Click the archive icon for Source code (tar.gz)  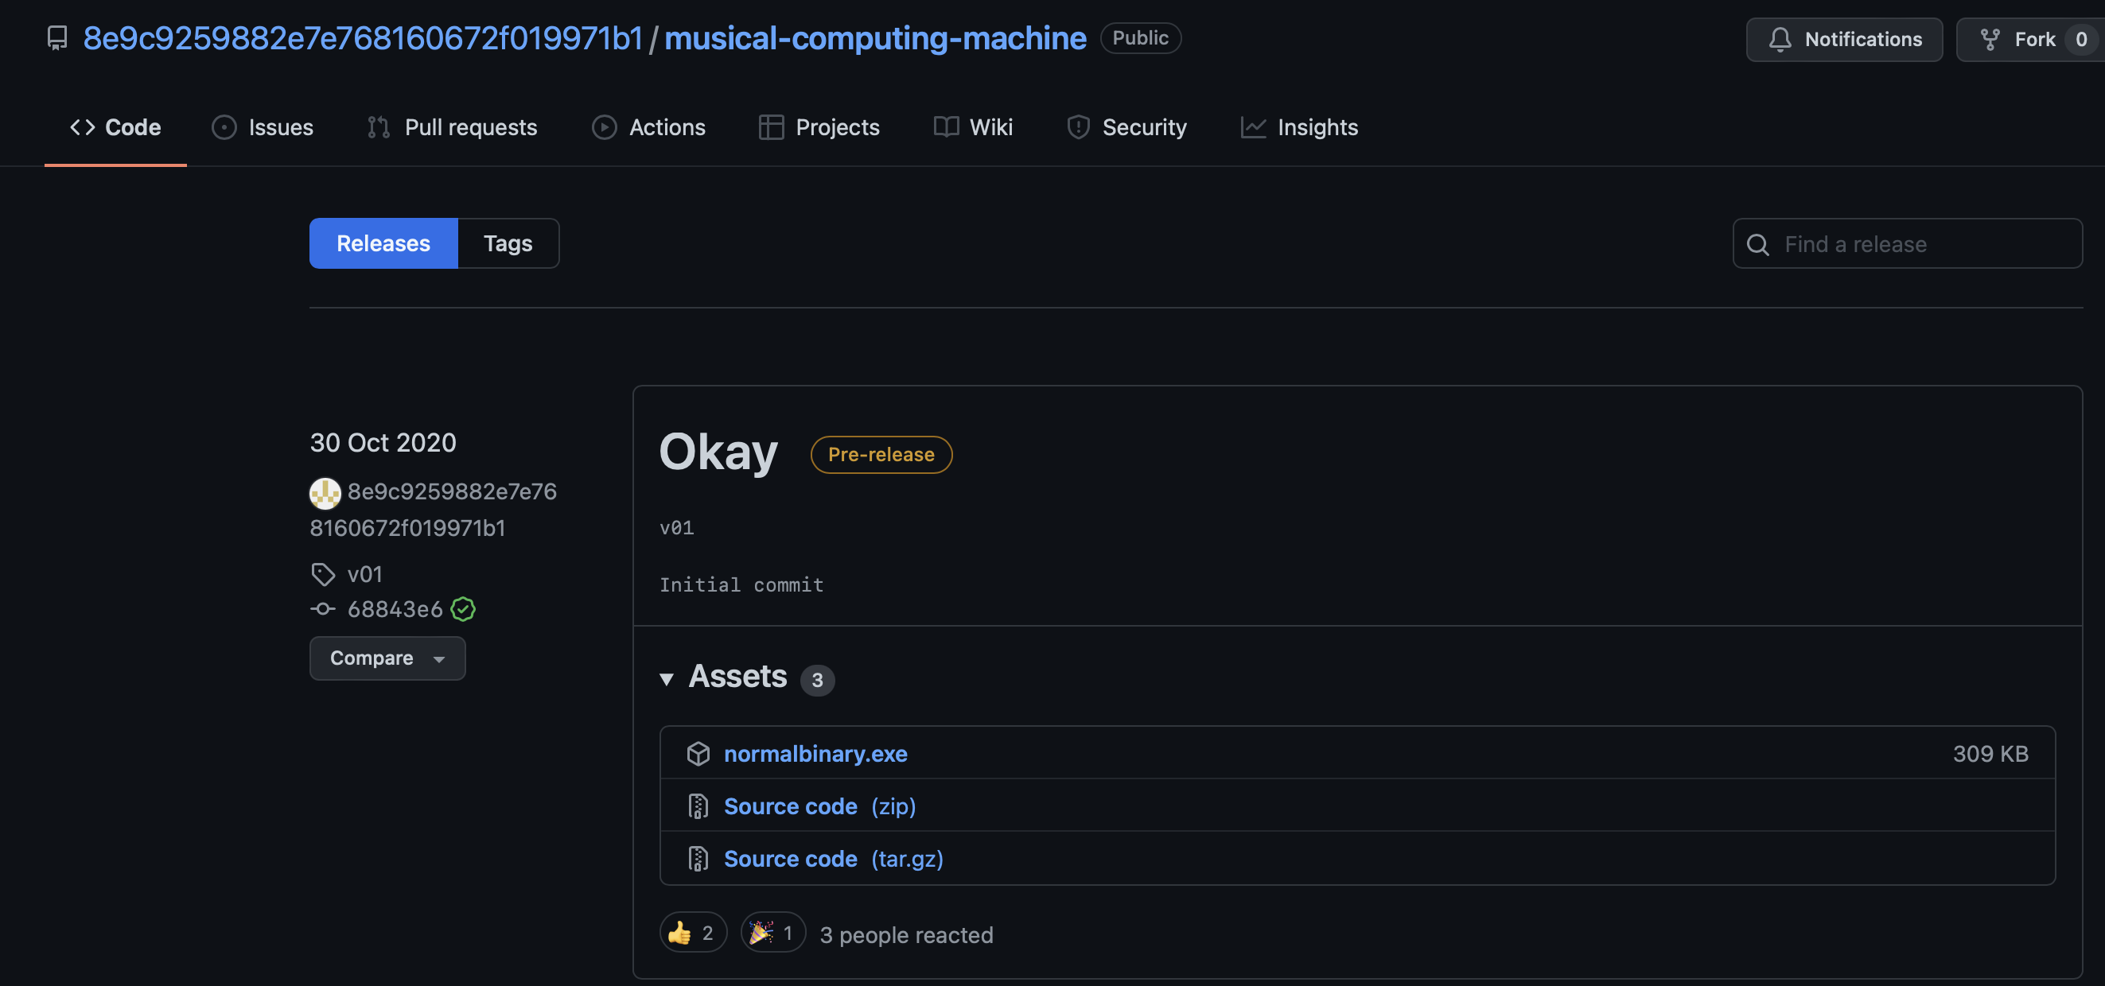(698, 859)
